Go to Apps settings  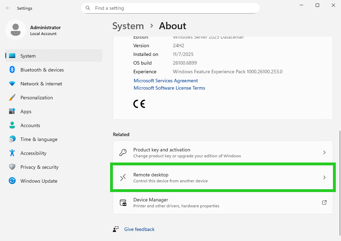(x=26, y=111)
